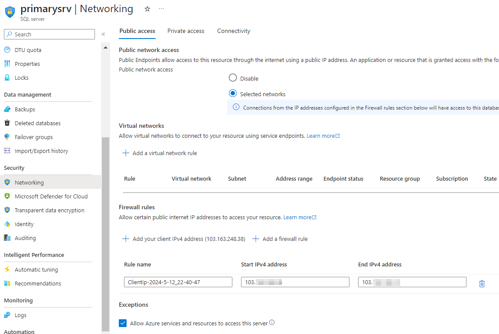The width and height of the screenshot is (499, 334).
Task: Open Learn more link for Virtual networks
Action: tap(323, 136)
